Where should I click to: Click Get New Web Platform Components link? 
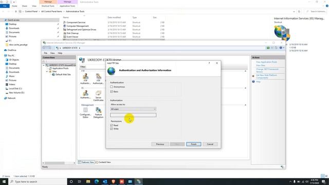point(266,77)
